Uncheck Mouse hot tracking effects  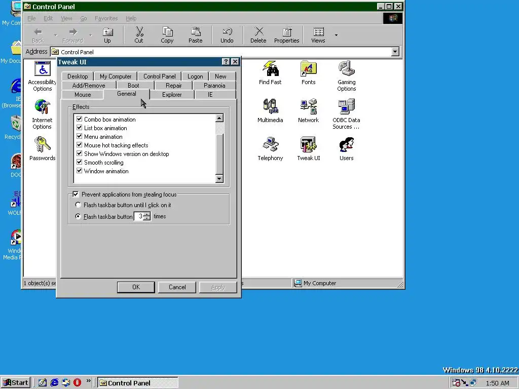[x=79, y=145]
